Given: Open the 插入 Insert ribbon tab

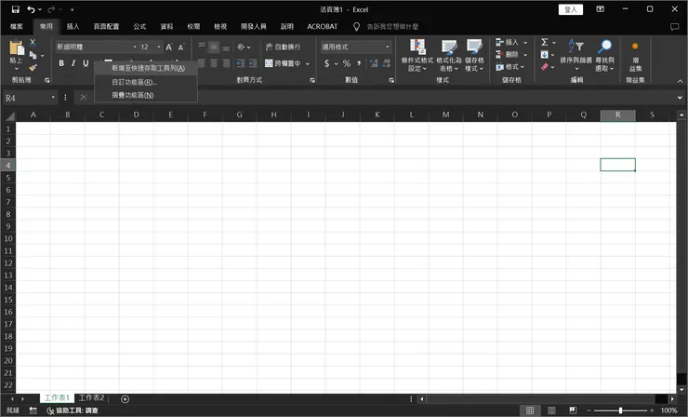Looking at the screenshot, I should pos(73,27).
